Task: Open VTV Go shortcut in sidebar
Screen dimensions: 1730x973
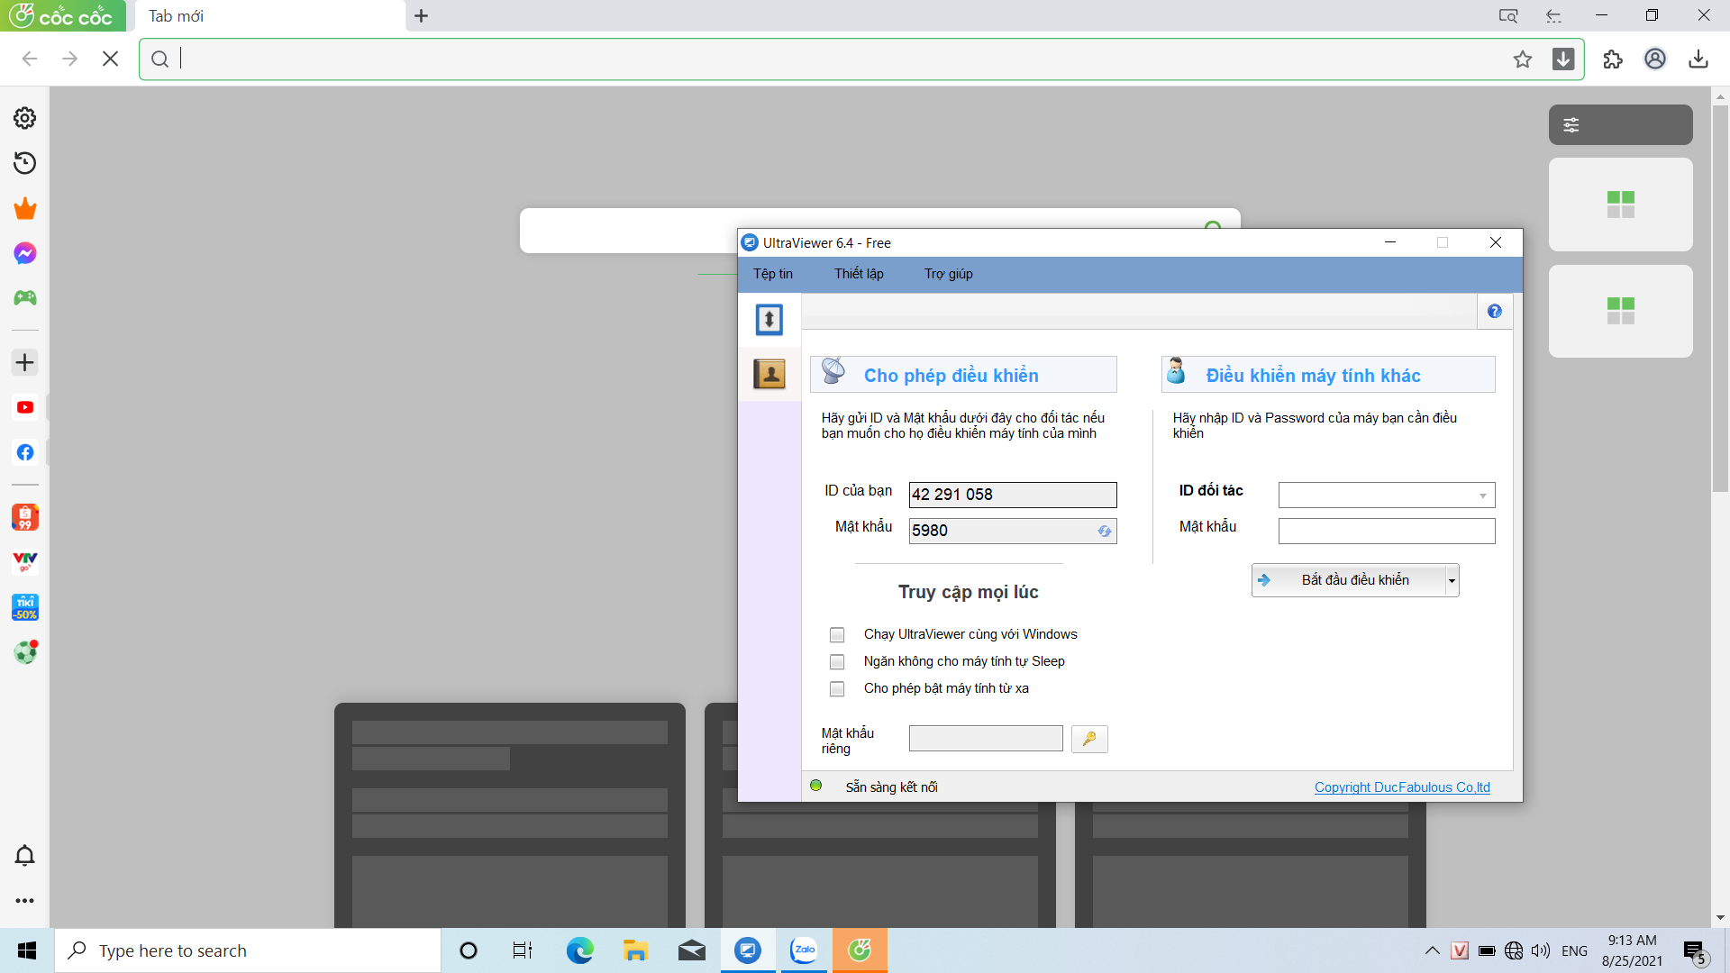Action: pos(25,562)
